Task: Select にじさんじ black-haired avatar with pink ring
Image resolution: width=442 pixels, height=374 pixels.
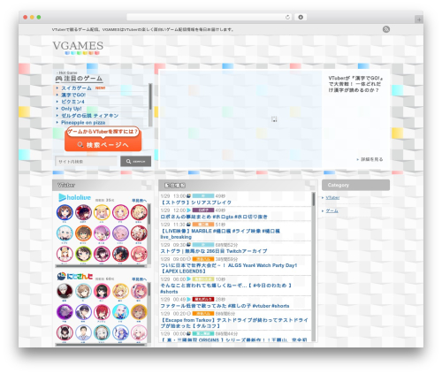Action: (x=102, y=291)
